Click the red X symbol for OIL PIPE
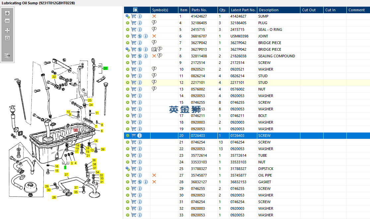Screen dimensions: 370x219 154,175
